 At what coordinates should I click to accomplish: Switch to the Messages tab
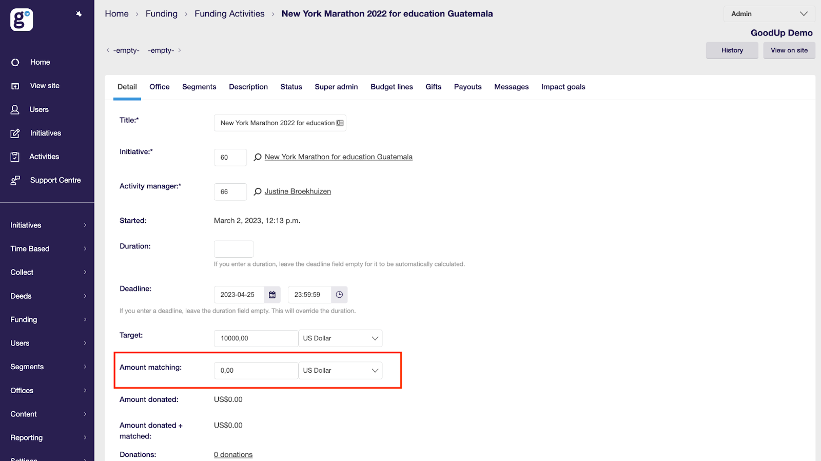(x=512, y=87)
